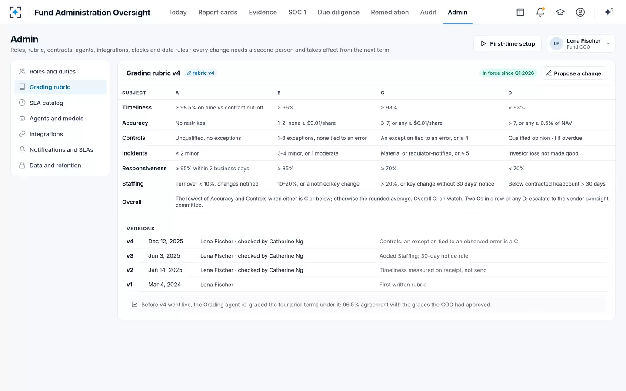Open Data and retention section

60,165
